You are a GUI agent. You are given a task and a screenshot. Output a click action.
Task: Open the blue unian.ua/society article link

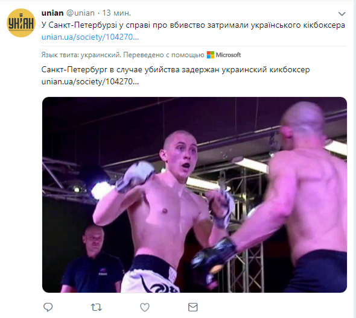click(90, 37)
